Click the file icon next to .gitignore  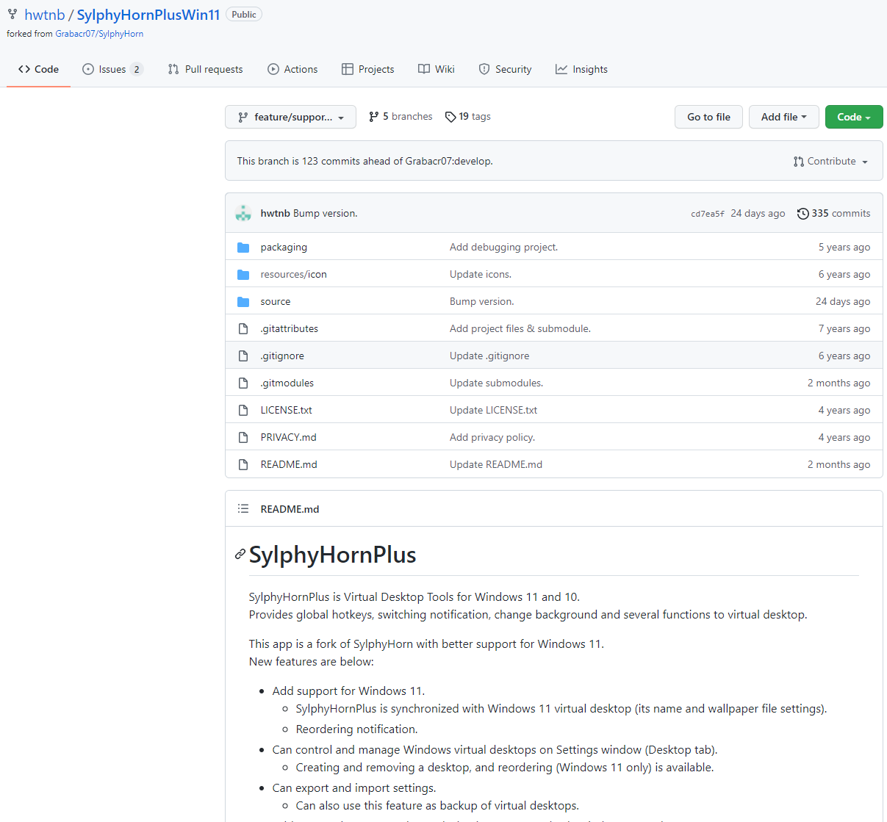pos(243,356)
